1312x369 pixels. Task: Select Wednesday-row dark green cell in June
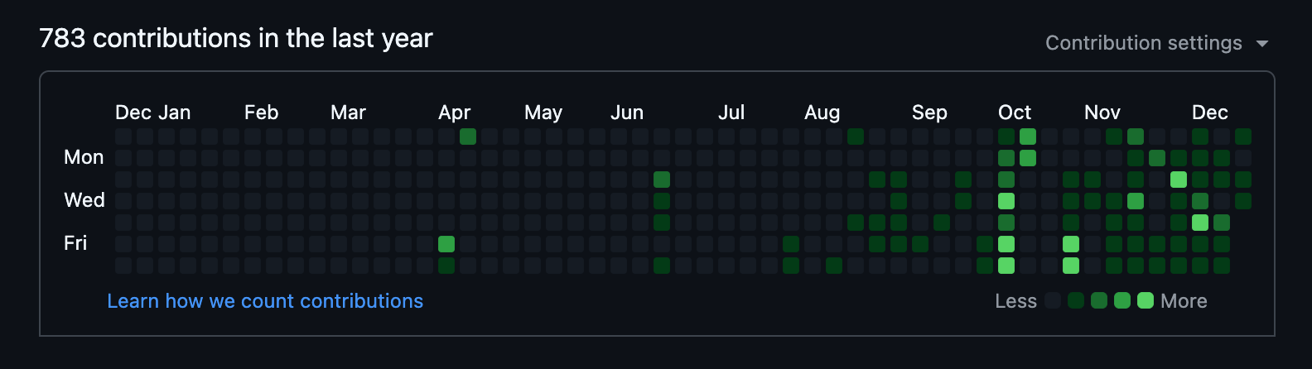(x=662, y=201)
